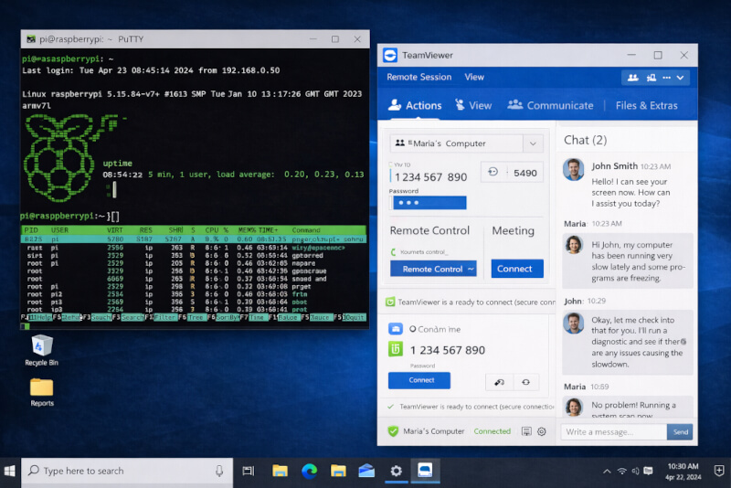The height and width of the screenshot is (488, 731).
Task: Click John Smith's avatar in 10:23 AM message
Action: click(574, 169)
